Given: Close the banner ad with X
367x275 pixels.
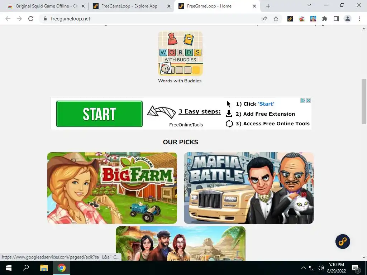Looking at the screenshot, I should coord(309,100).
